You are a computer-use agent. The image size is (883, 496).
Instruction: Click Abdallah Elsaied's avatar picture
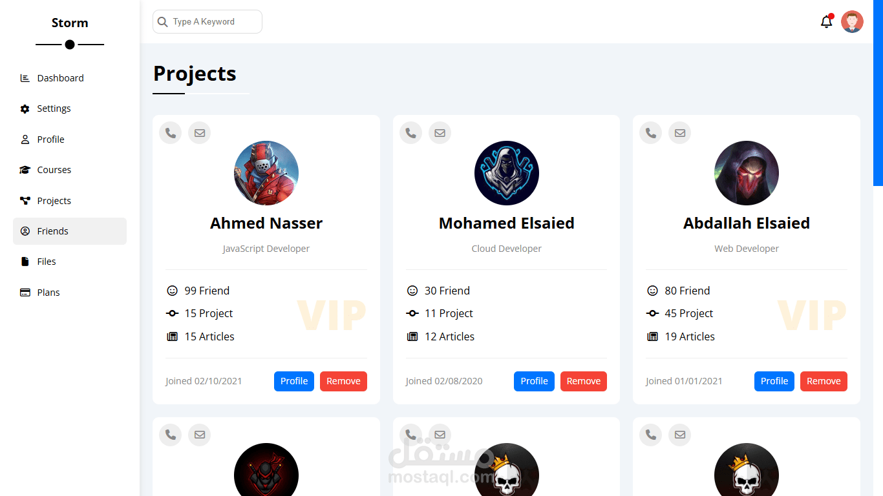click(x=747, y=173)
